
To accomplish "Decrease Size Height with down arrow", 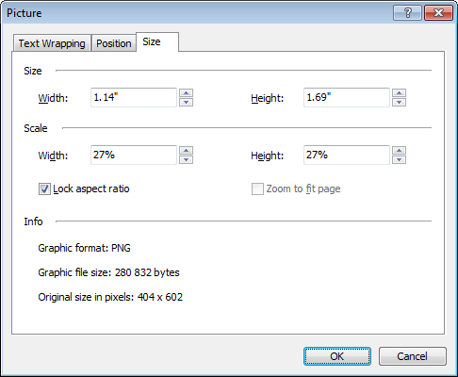I will [x=399, y=102].
